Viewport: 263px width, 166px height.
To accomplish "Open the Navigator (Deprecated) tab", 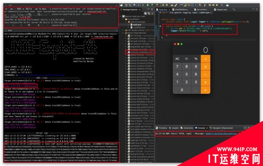I will (x=221, y=128).
